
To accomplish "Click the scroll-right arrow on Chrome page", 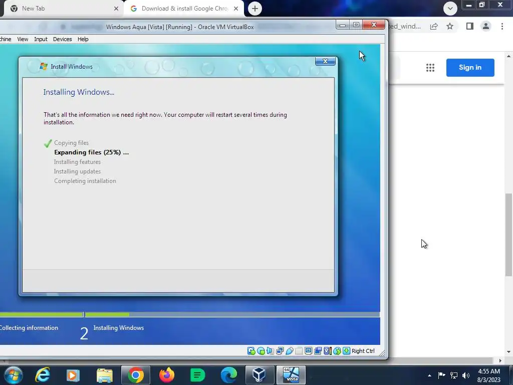I will coord(500,361).
